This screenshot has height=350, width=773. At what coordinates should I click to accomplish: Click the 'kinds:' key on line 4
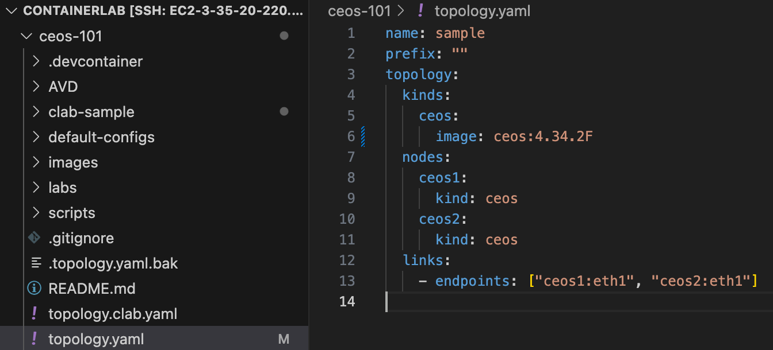tap(427, 95)
